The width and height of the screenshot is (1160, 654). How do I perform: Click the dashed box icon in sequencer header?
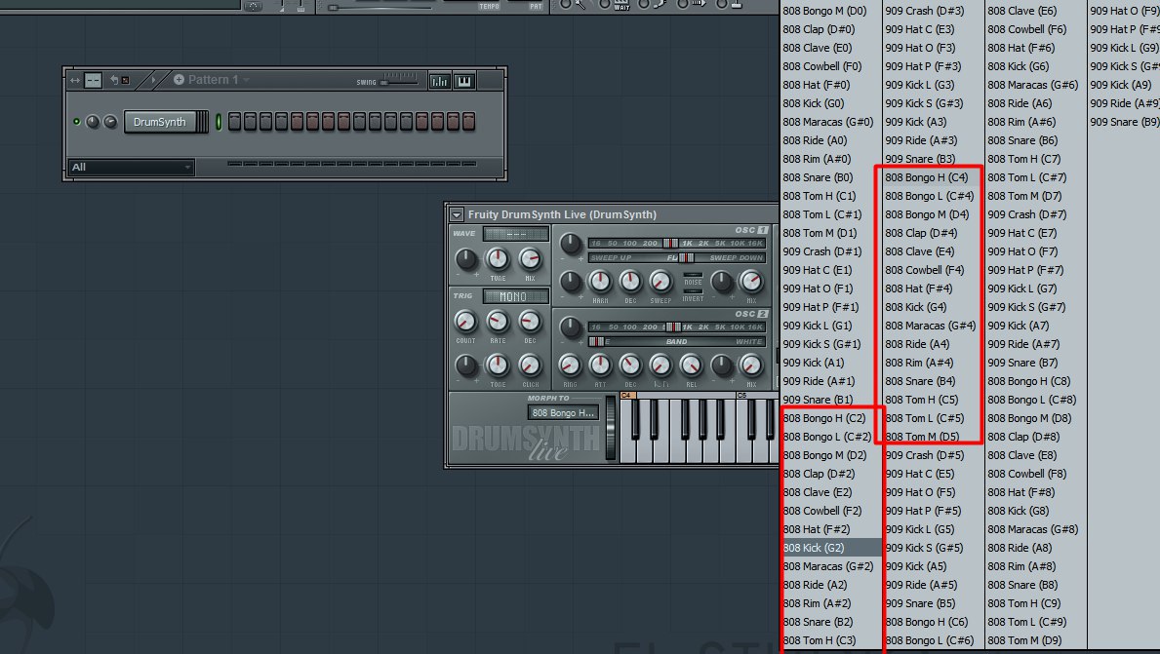point(93,80)
